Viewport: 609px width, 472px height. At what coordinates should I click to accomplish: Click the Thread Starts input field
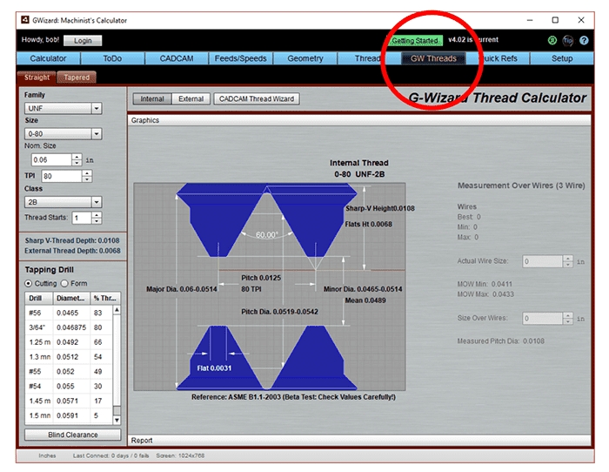point(82,218)
